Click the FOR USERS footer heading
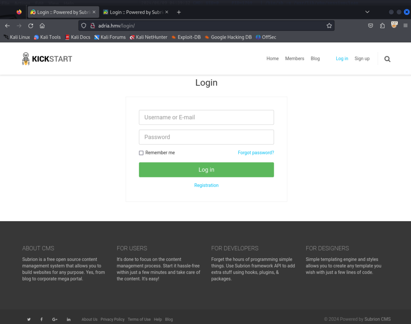411x324 pixels. [x=132, y=248]
